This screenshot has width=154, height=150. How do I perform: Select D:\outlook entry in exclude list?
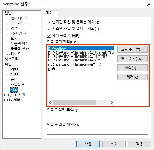[x=81, y=49]
